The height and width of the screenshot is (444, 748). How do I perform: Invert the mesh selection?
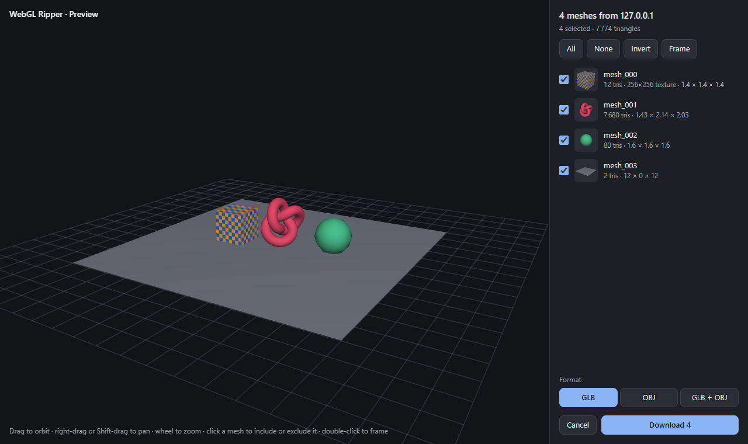pos(640,48)
